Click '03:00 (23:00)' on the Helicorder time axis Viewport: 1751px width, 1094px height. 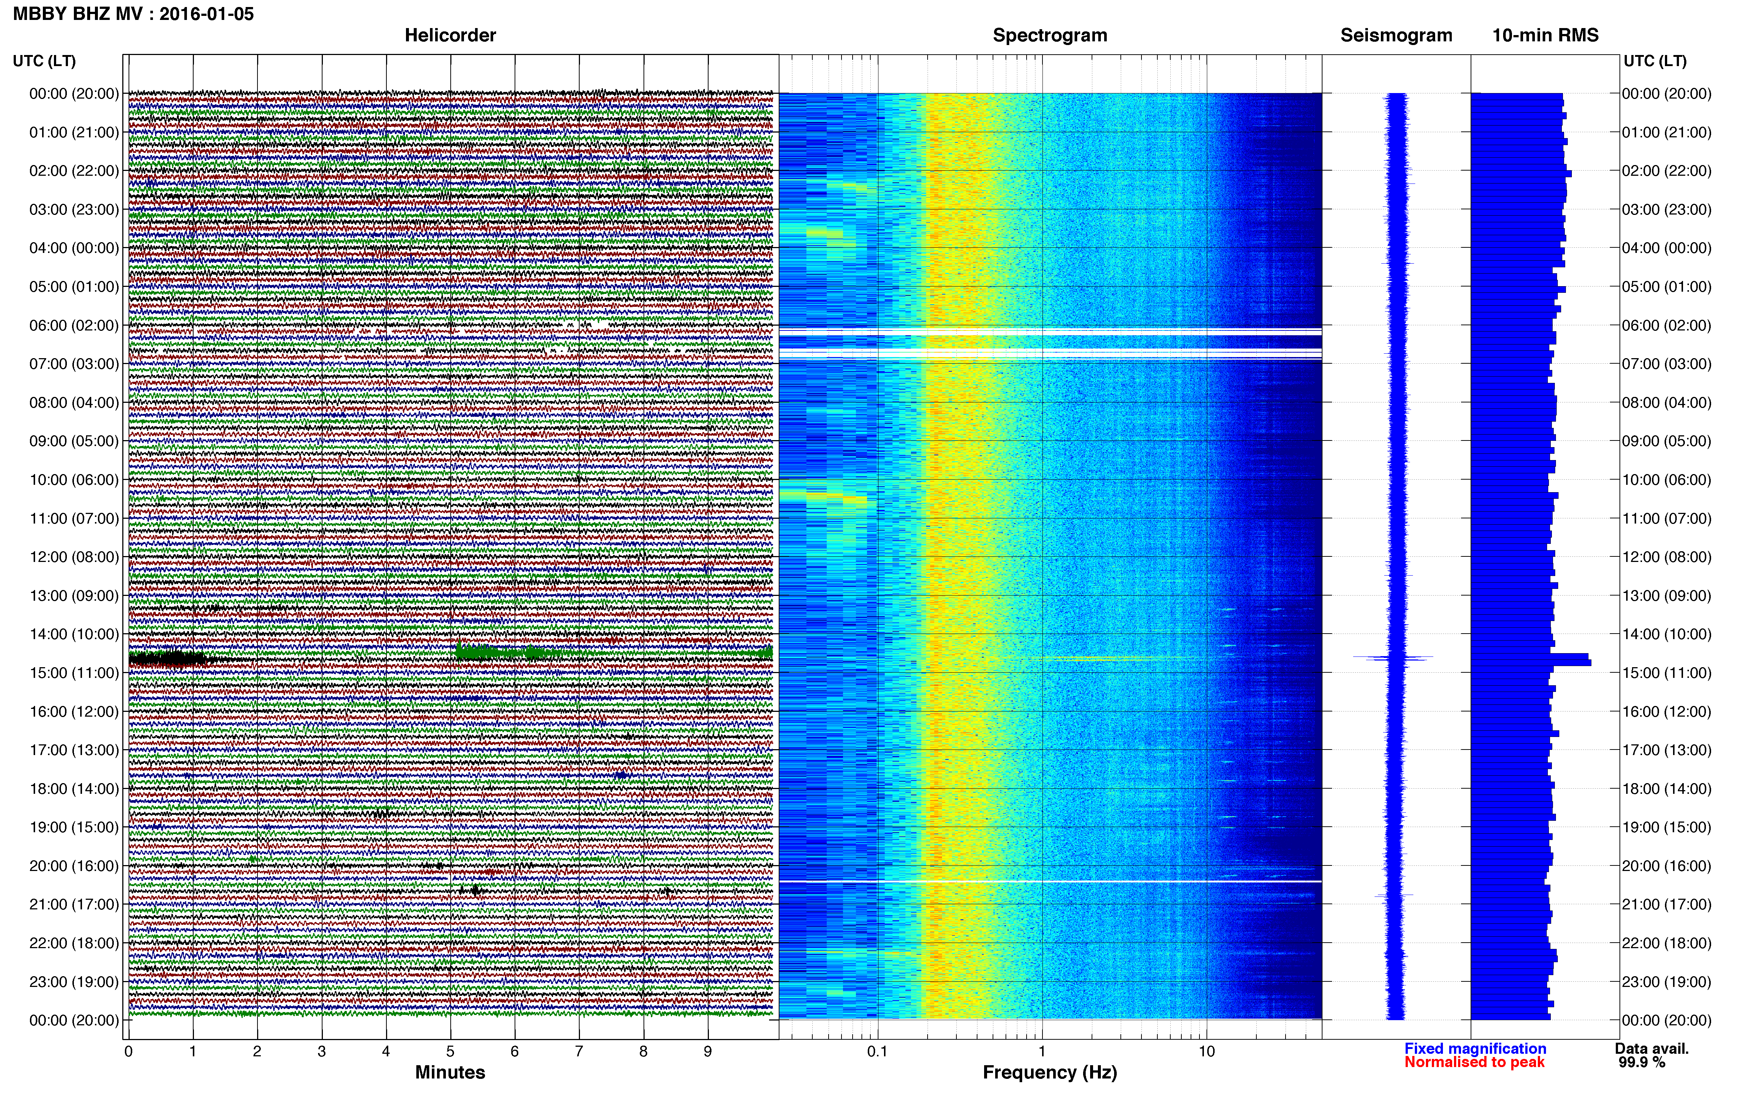74,210
